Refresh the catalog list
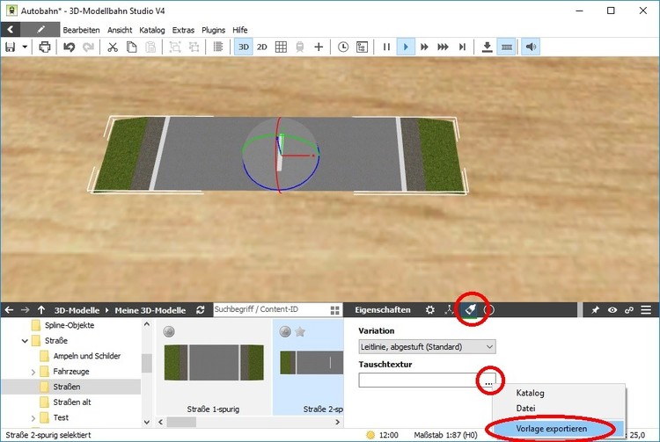 (201, 310)
